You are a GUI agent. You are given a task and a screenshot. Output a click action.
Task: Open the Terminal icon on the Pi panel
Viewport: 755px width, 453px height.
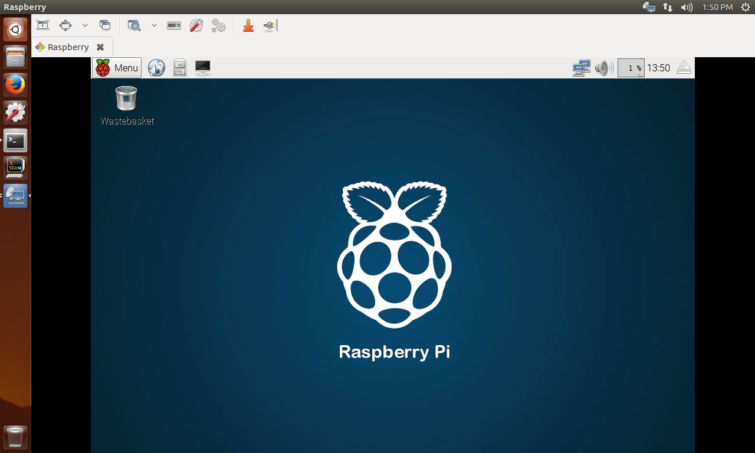[x=202, y=67]
